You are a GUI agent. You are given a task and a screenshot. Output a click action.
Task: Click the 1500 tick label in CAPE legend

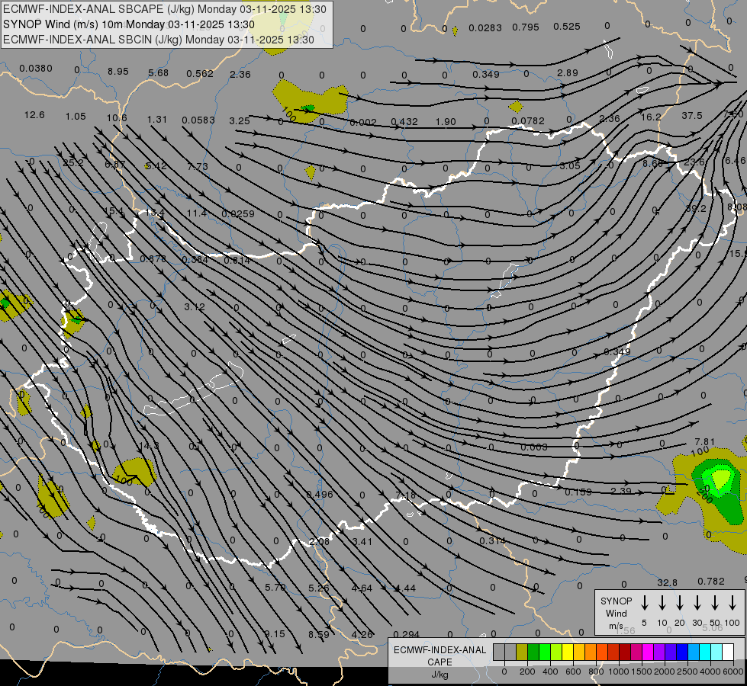click(x=642, y=672)
